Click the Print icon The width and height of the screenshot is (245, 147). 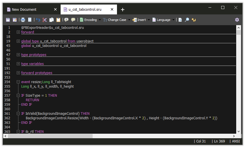click(23, 20)
